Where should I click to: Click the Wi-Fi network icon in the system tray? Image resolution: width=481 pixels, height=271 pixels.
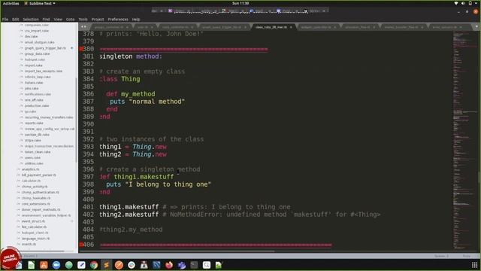(456, 3)
